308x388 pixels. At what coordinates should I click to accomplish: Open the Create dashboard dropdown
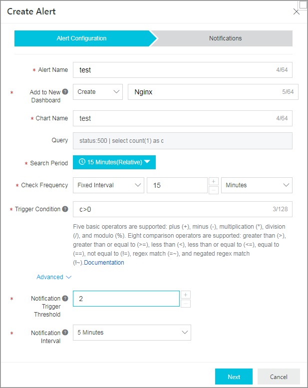pos(98,92)
